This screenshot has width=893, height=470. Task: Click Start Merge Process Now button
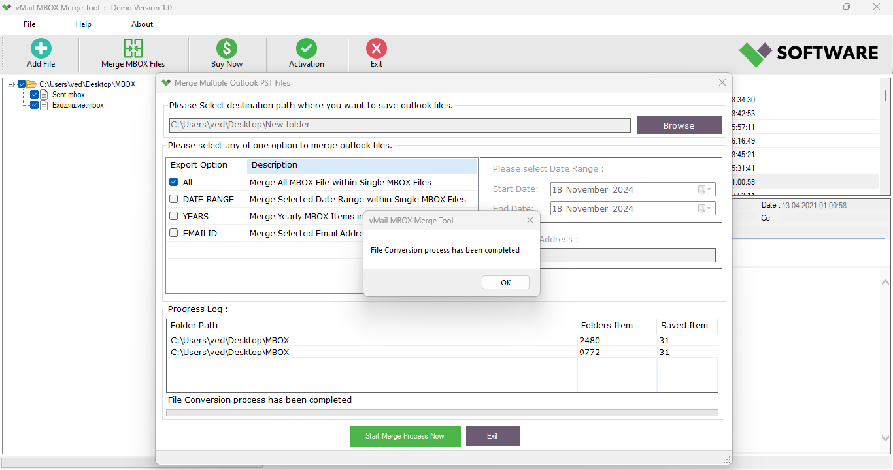pyautogui.click(x=405, y=436)
